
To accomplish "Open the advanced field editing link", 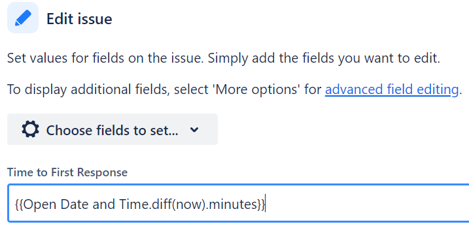I will [392, 89].
